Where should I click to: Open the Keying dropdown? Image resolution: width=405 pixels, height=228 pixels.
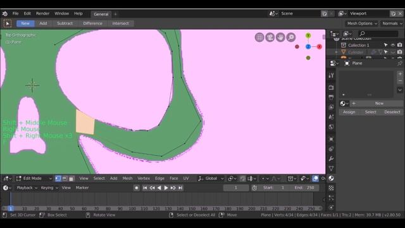tap(49, 188)
